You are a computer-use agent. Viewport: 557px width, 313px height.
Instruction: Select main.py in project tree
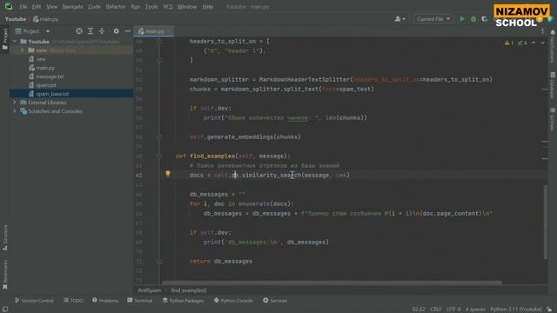pyautogui.click(x=42, y=68)
